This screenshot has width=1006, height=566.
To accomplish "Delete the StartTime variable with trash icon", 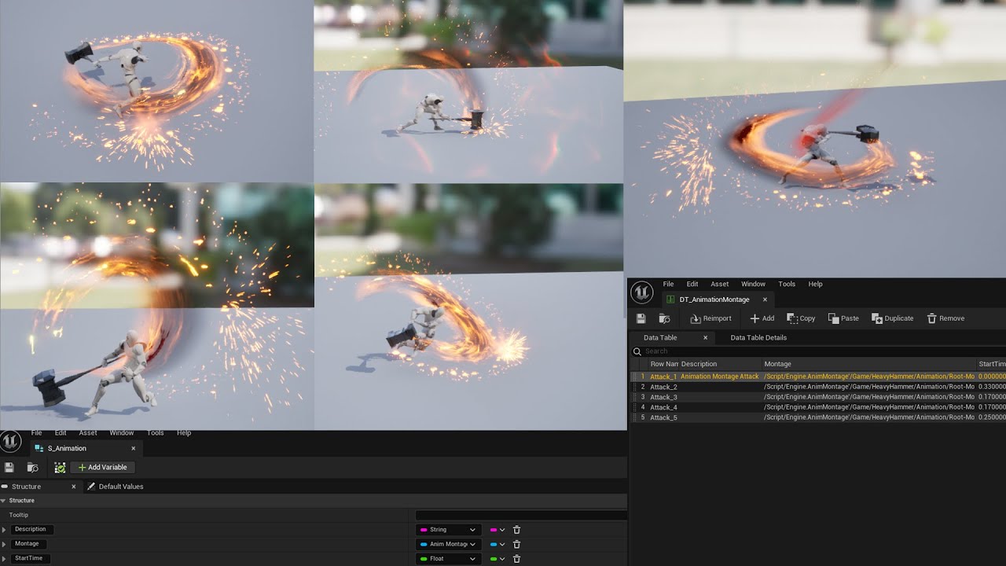I will pyautogui.click(x=516, y=559).
